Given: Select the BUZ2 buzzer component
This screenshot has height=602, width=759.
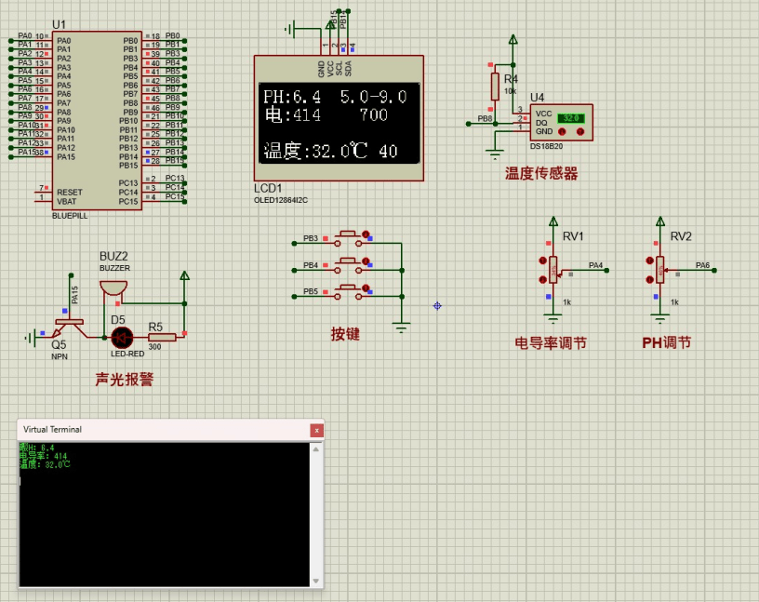Looking at the screenshot, I should [x=113, y=285].
